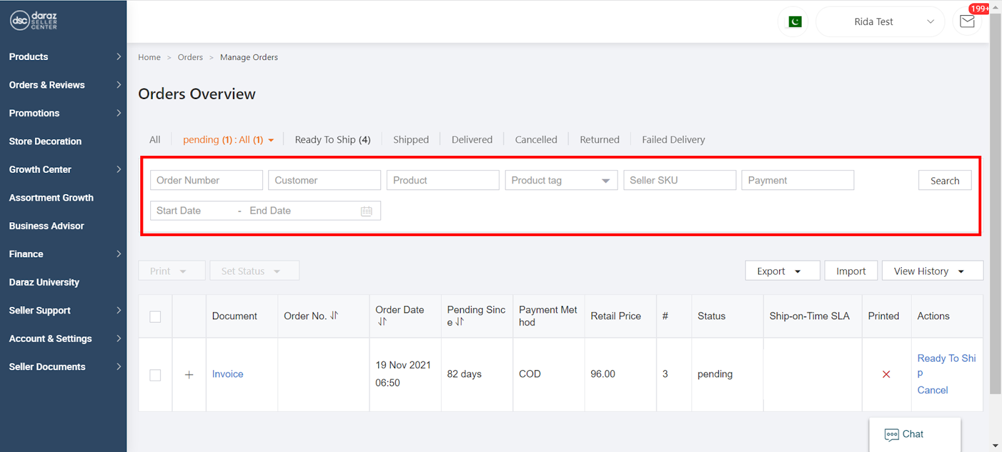Click the Search button

(x=944, y=180)
